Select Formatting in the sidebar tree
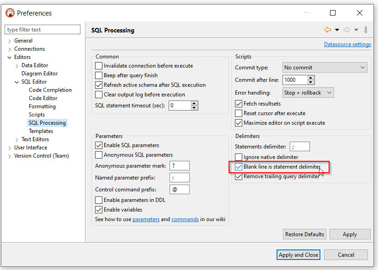This screenshot has width=378, height=270. (43, 106)
